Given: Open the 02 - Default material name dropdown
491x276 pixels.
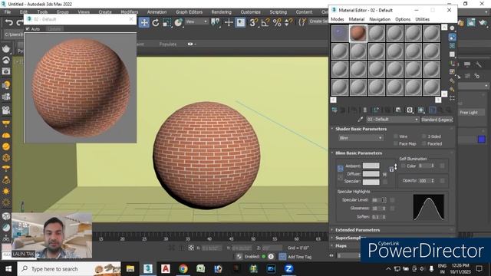Looking at the screenshot, I should [x=393, y=120].
